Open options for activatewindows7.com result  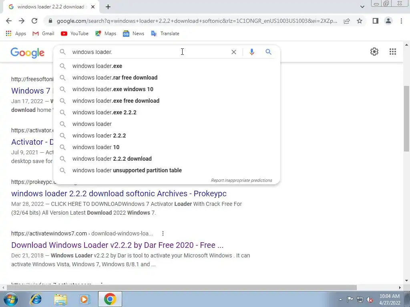pyautogui.click(x=163, y=233)
